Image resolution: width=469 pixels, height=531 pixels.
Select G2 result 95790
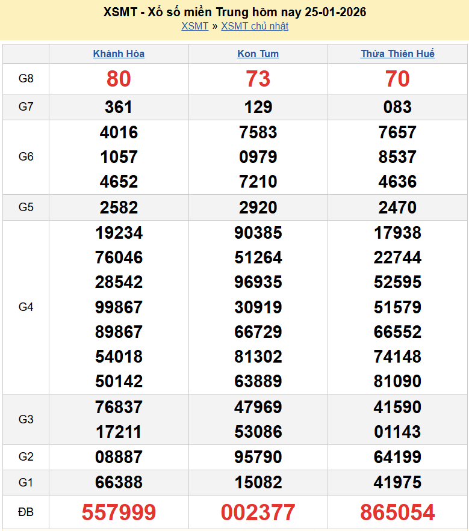pyautogui.click(x=258, y=457)
